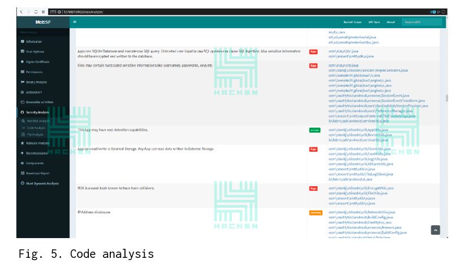
Task: Open API Docs in top navigation
Action: tap(374, 22)
